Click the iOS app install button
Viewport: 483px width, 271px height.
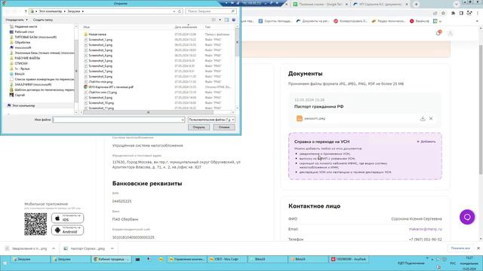pos(67,218)
